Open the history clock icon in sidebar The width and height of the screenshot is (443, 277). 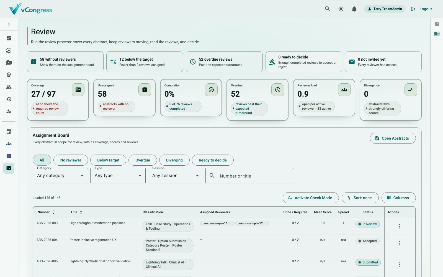[x=9, y=99]
